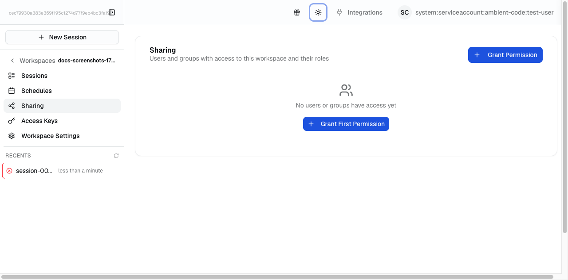Click the SC user avatar
568x280 pixels.
click(404, 12)
